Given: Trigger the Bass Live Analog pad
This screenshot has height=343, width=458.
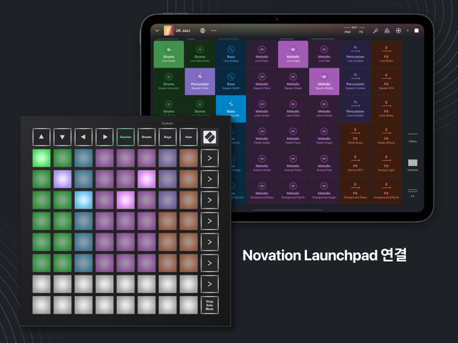Looking at the screenshot, I should tap(231, 54).
